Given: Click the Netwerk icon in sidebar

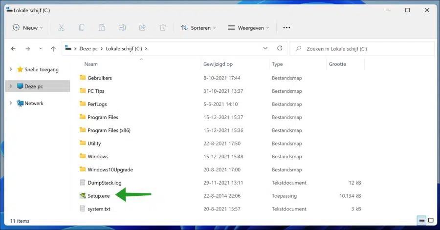Looking at the screenshot, I should [x=20, y=103].
